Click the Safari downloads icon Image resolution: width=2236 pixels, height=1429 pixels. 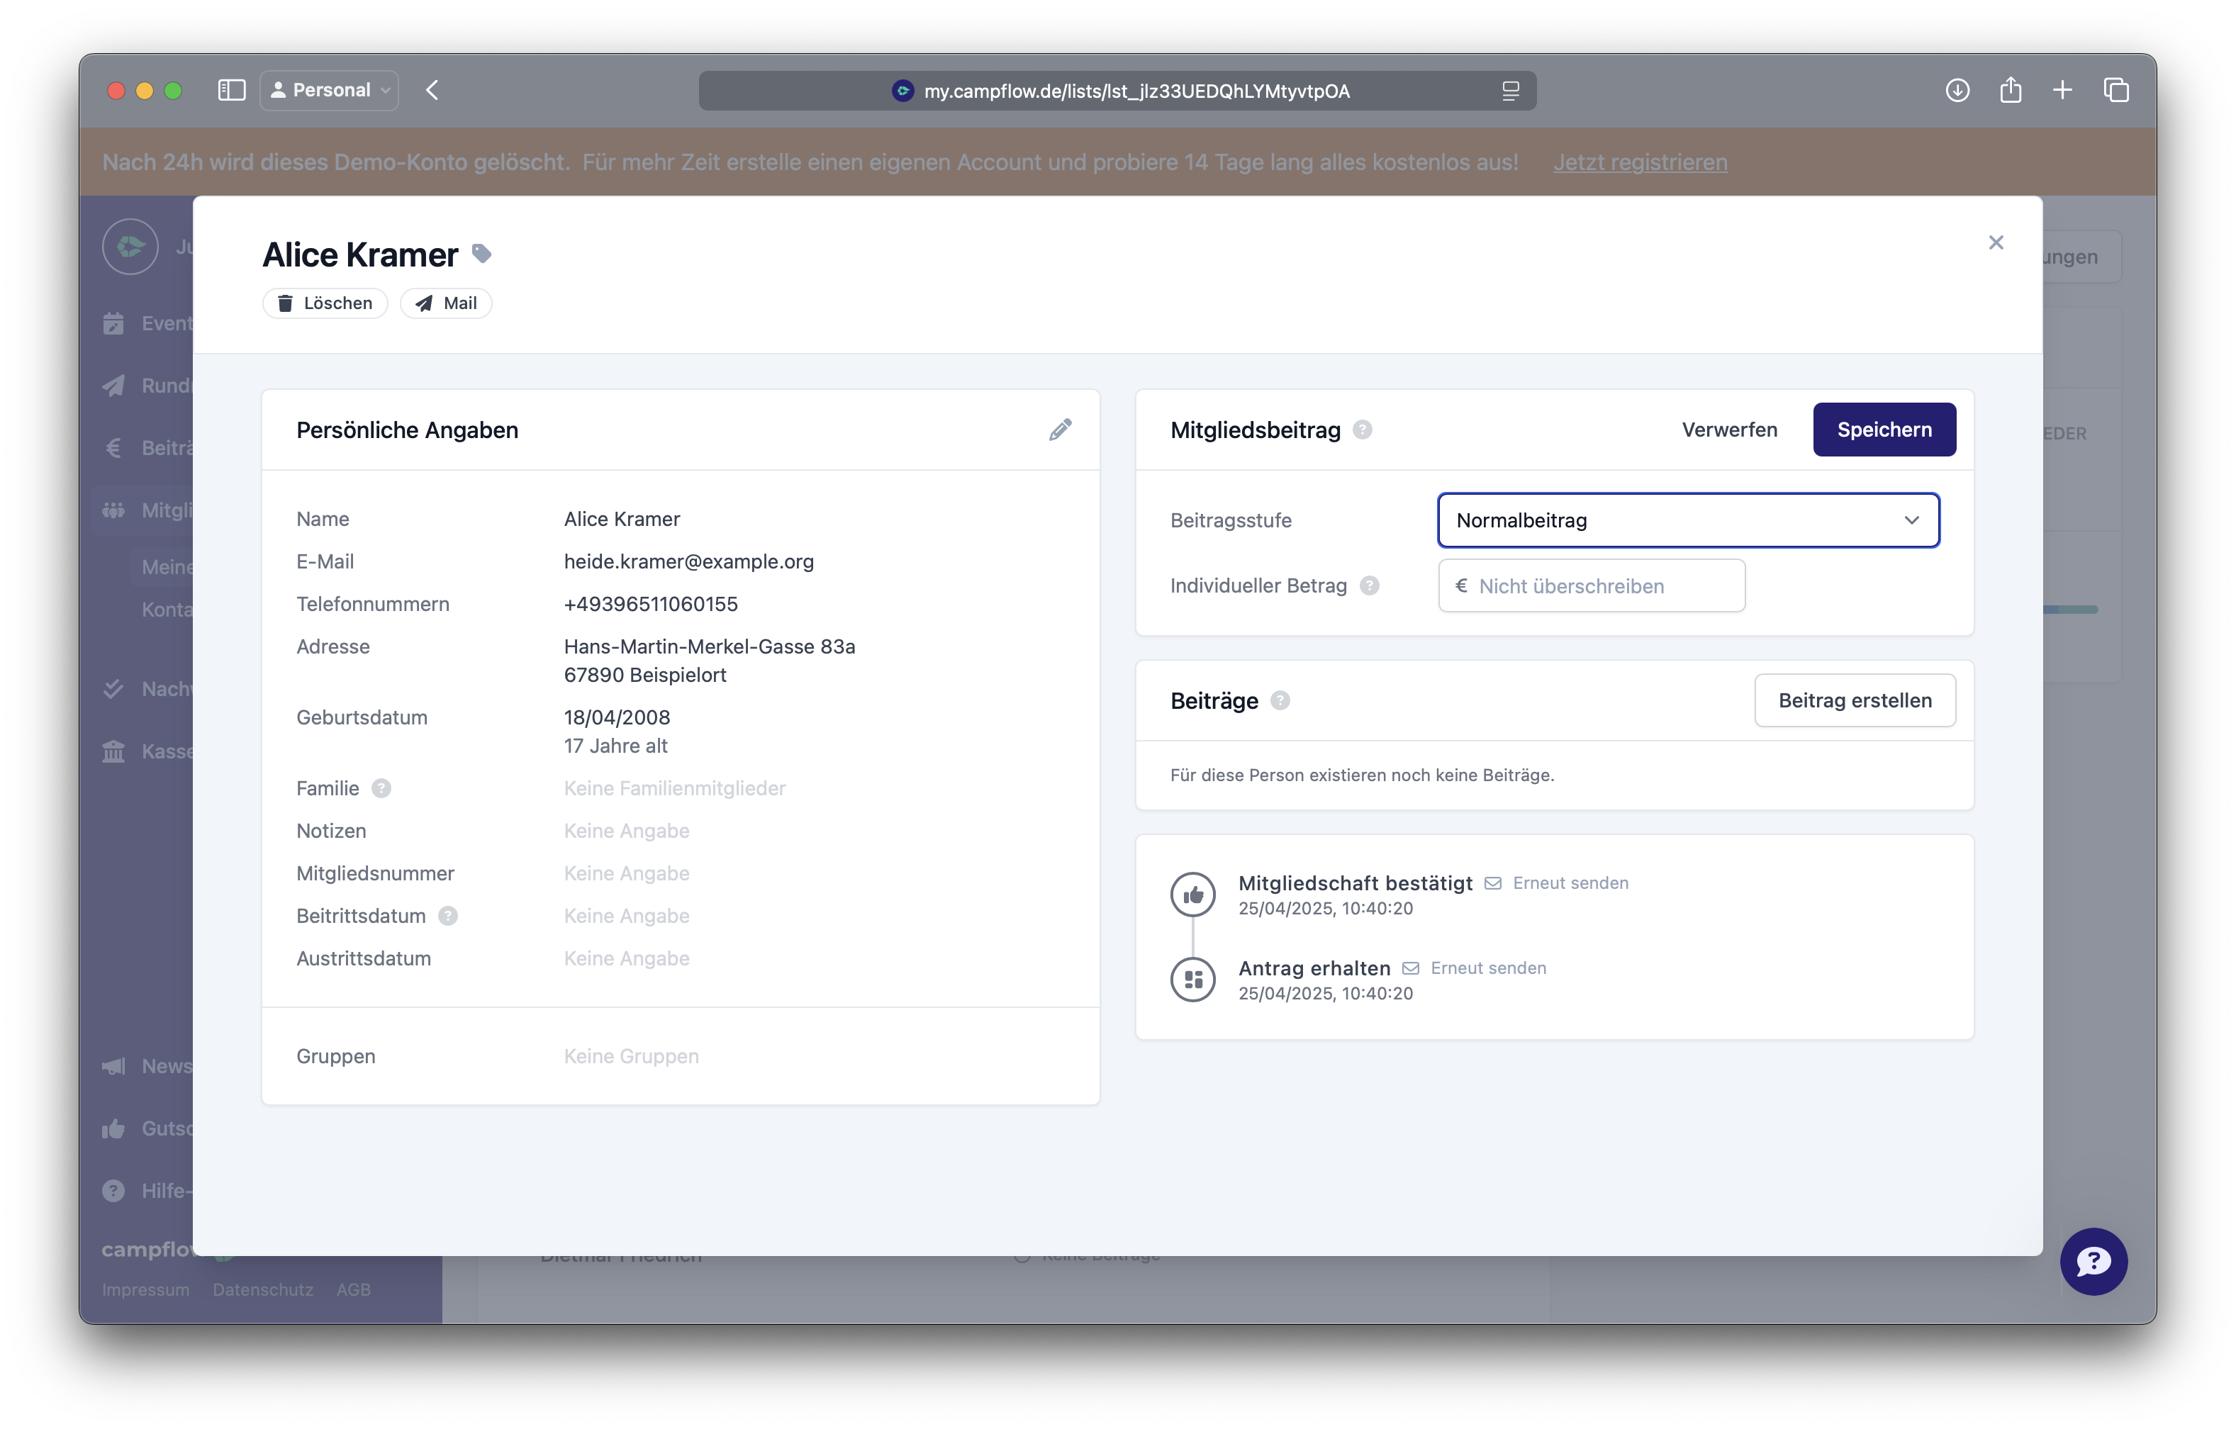pyautogui.click(x=1957, y=90)
